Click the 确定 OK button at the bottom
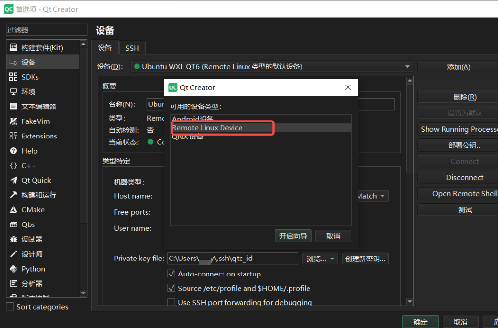498x328 pixels. (420, 322)
